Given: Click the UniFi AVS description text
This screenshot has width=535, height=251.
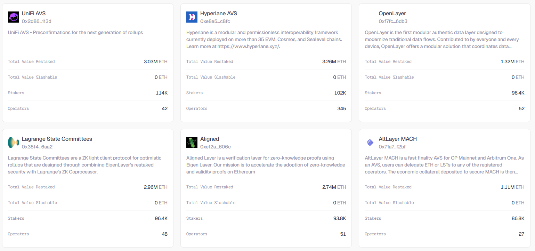Looking at the screenshot, I should pyautogui.click(x=75, y=32).
